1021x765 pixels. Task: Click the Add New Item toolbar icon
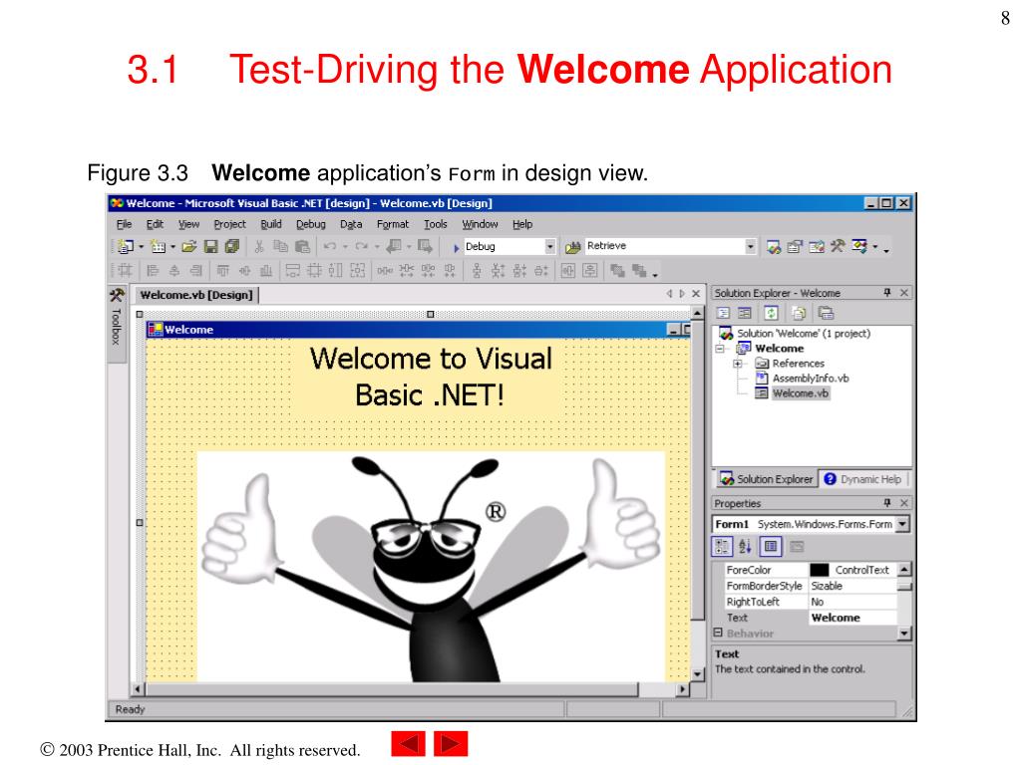tap(159, 247)
